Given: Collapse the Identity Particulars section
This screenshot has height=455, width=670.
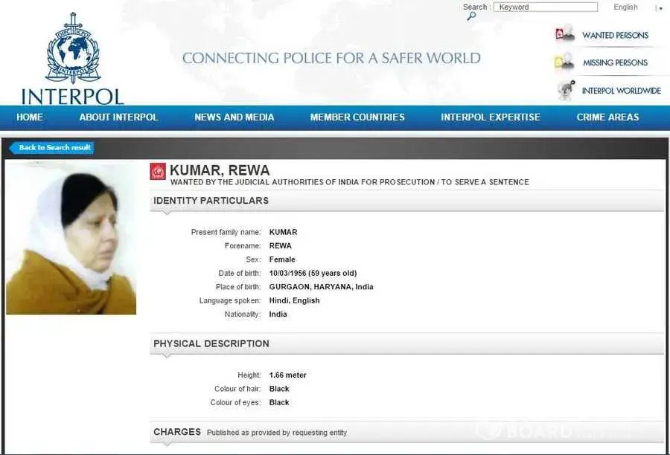Looking at the screenshot, I should point(406,201).
